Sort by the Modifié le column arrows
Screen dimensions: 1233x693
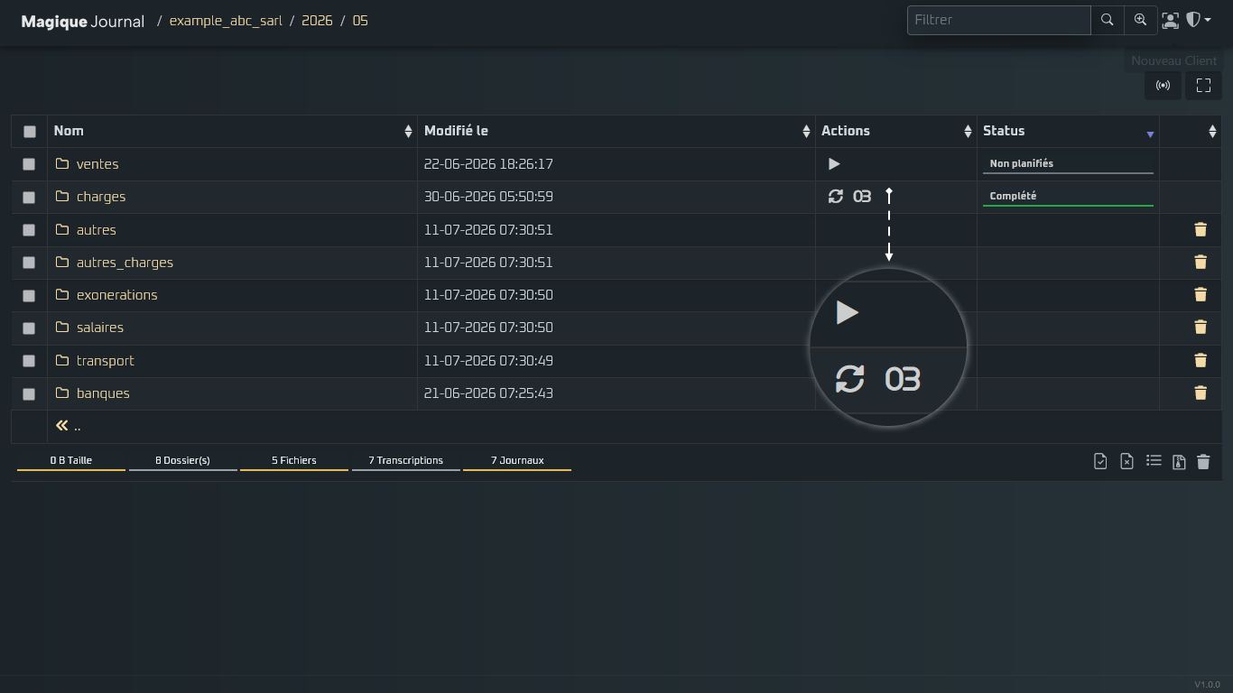pos(806,132)
